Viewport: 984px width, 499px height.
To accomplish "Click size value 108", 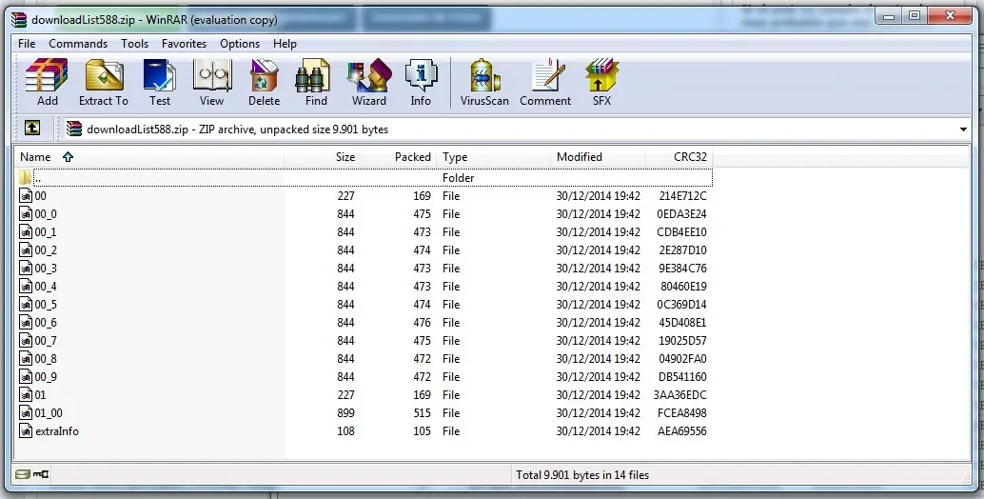I will point(345,431).
